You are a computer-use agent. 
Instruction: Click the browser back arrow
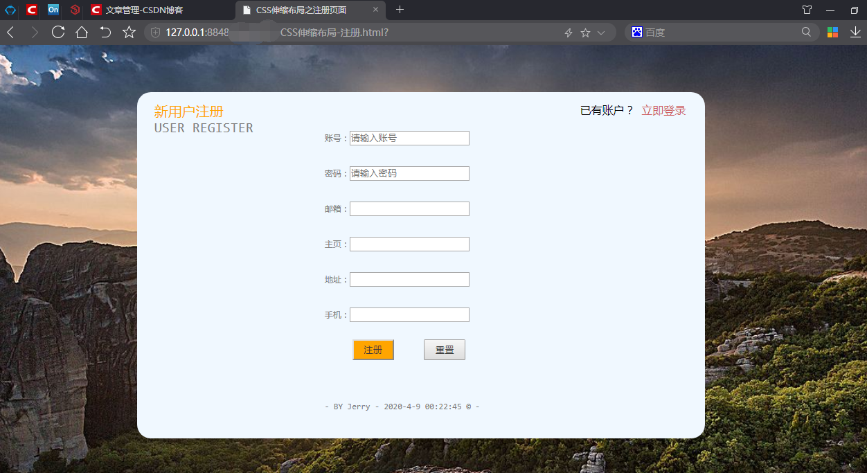click(10, 32)
